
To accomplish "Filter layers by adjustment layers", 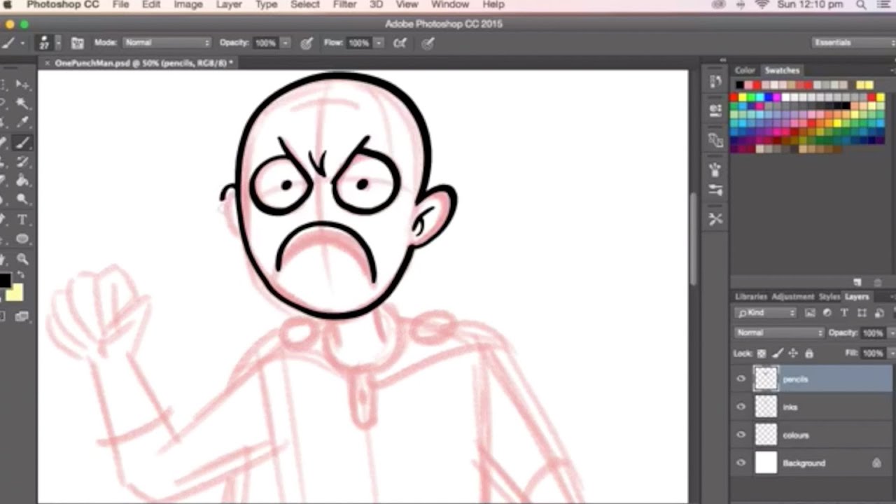I will pyautogui.click(x=827, y=313).
